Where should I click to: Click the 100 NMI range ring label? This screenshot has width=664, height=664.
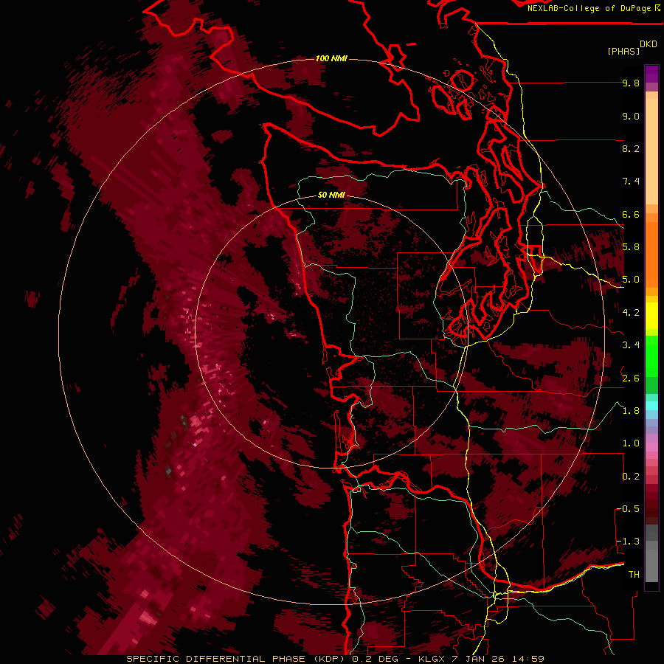(331, 58)
